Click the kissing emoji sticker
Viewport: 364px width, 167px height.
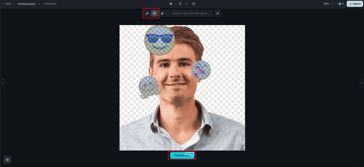pos(201,70)
